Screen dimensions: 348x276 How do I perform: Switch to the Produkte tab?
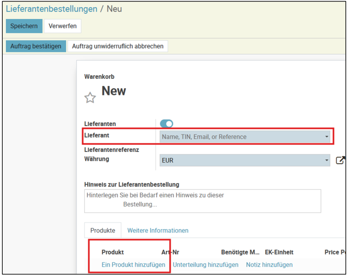pos(103,230)
